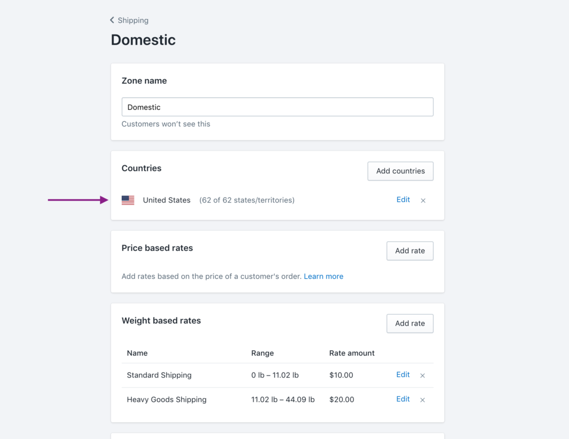The width and height of the screenshot is (569, 439).
Task: Open the Learn more link
Action: pyautogui.click(x=323, y=277)
